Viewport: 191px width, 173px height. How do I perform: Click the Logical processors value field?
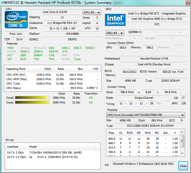(x=97, y=23)
